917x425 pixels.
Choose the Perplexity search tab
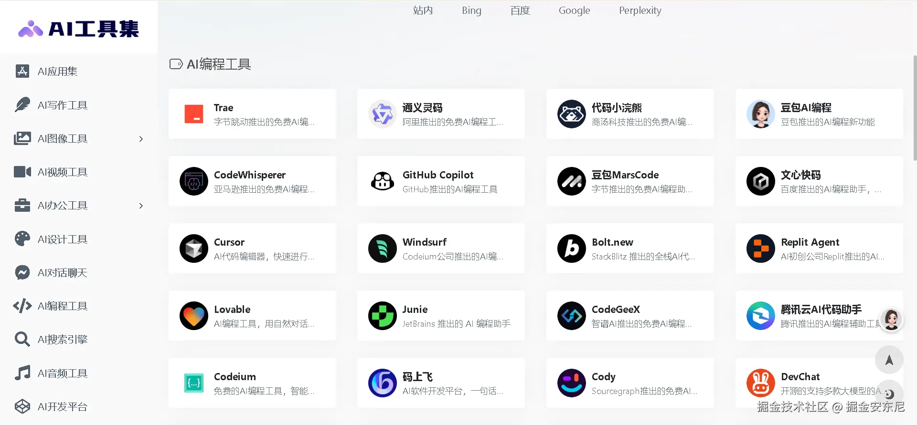click(x=640, y=10)
